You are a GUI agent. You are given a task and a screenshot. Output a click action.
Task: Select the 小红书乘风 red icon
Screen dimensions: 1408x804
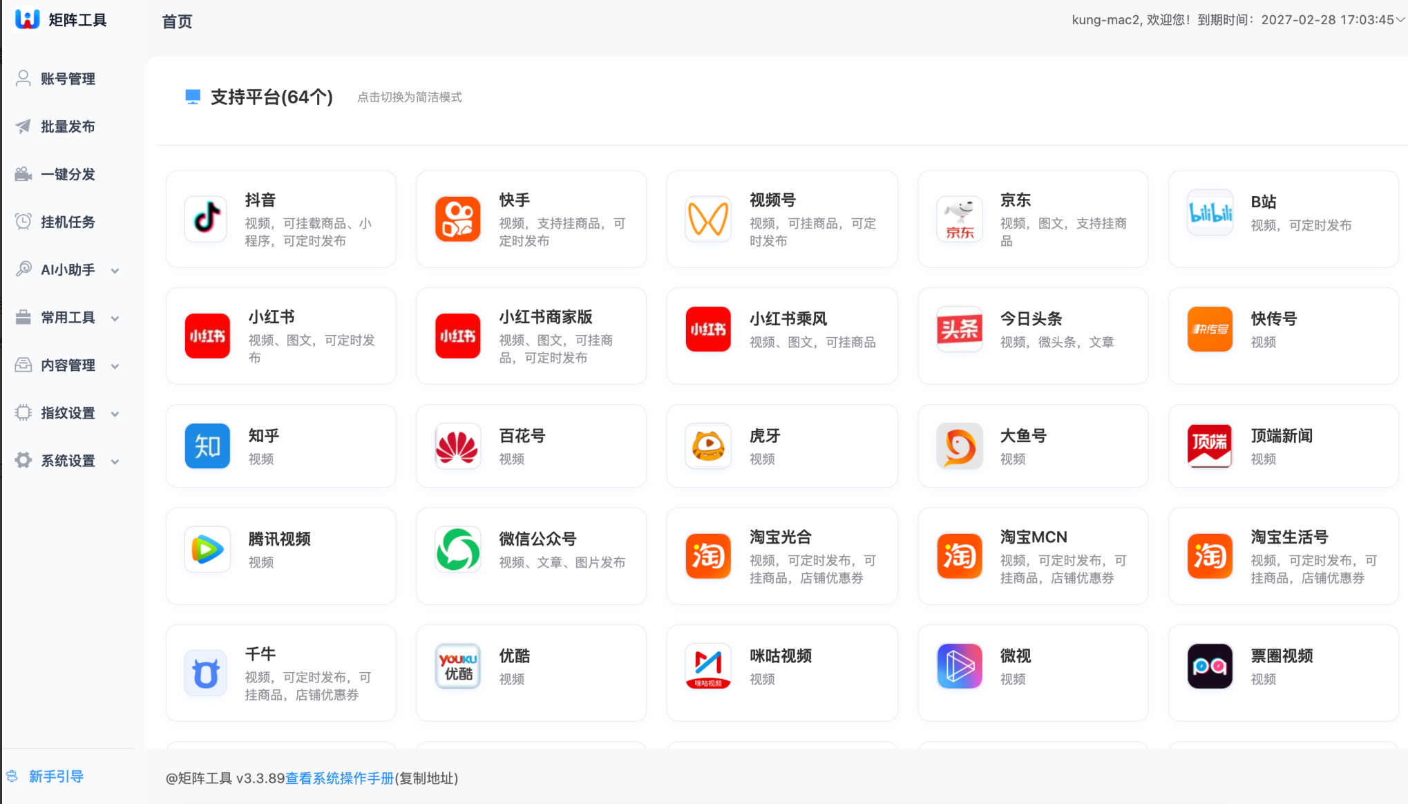708,329
